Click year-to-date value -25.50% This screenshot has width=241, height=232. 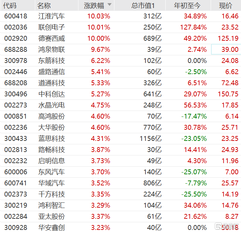[194, 194]
